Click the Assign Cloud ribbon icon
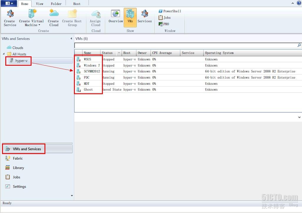 [96, 18]
